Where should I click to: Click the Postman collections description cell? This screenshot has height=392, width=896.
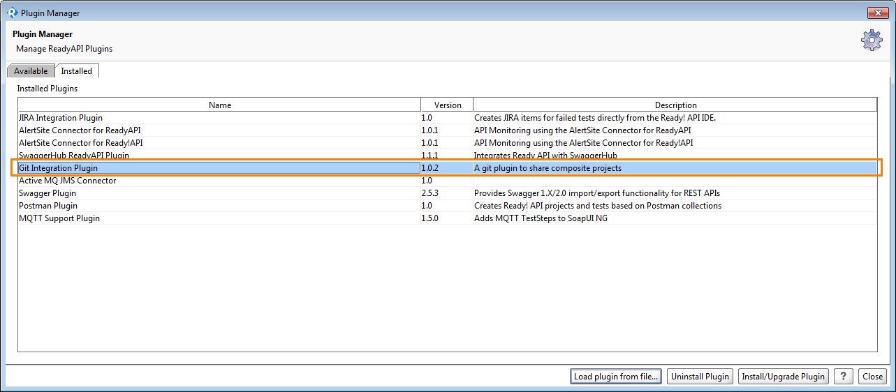(x=675, y=206)
